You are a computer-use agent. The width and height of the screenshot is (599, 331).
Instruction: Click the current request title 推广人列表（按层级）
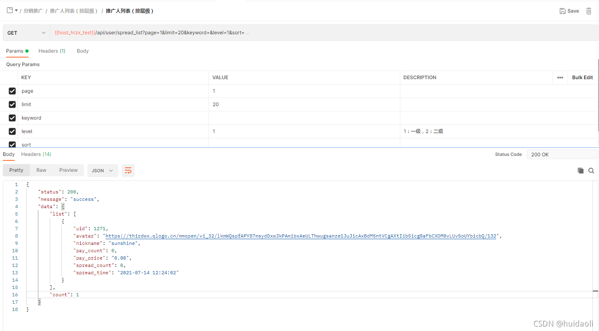click(130, 11)
